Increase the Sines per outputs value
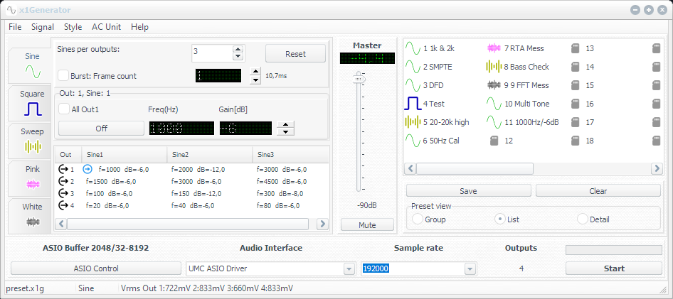This screenshot has width=673, height=299. click(x=238, y=48)
